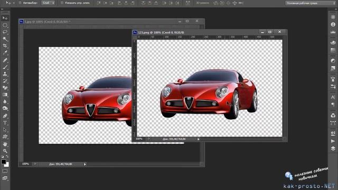Click the zoom field in the back document window

pyautogui.click(x=26, y=164)
